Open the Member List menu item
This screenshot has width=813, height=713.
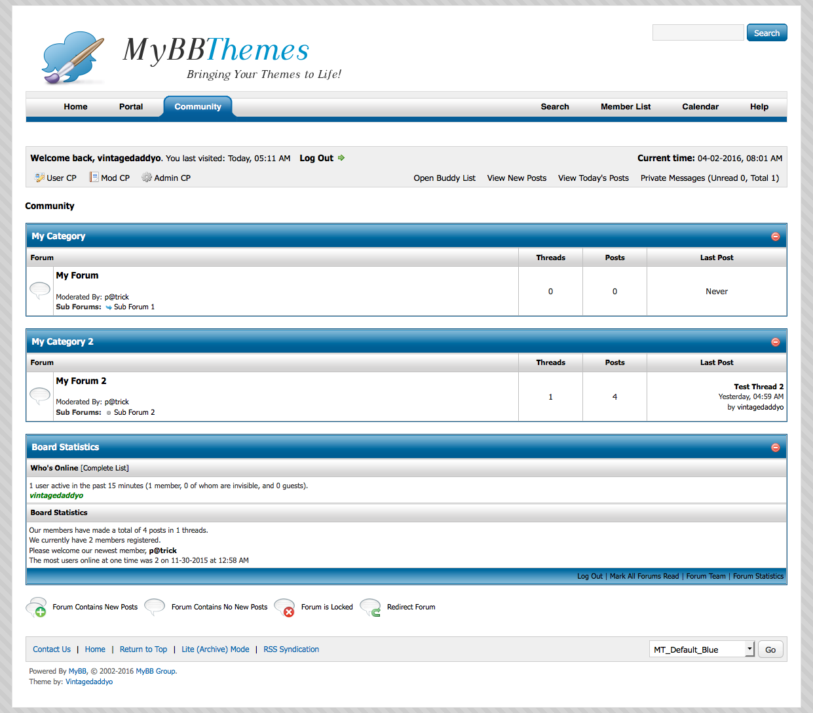[x=626, y=107]
